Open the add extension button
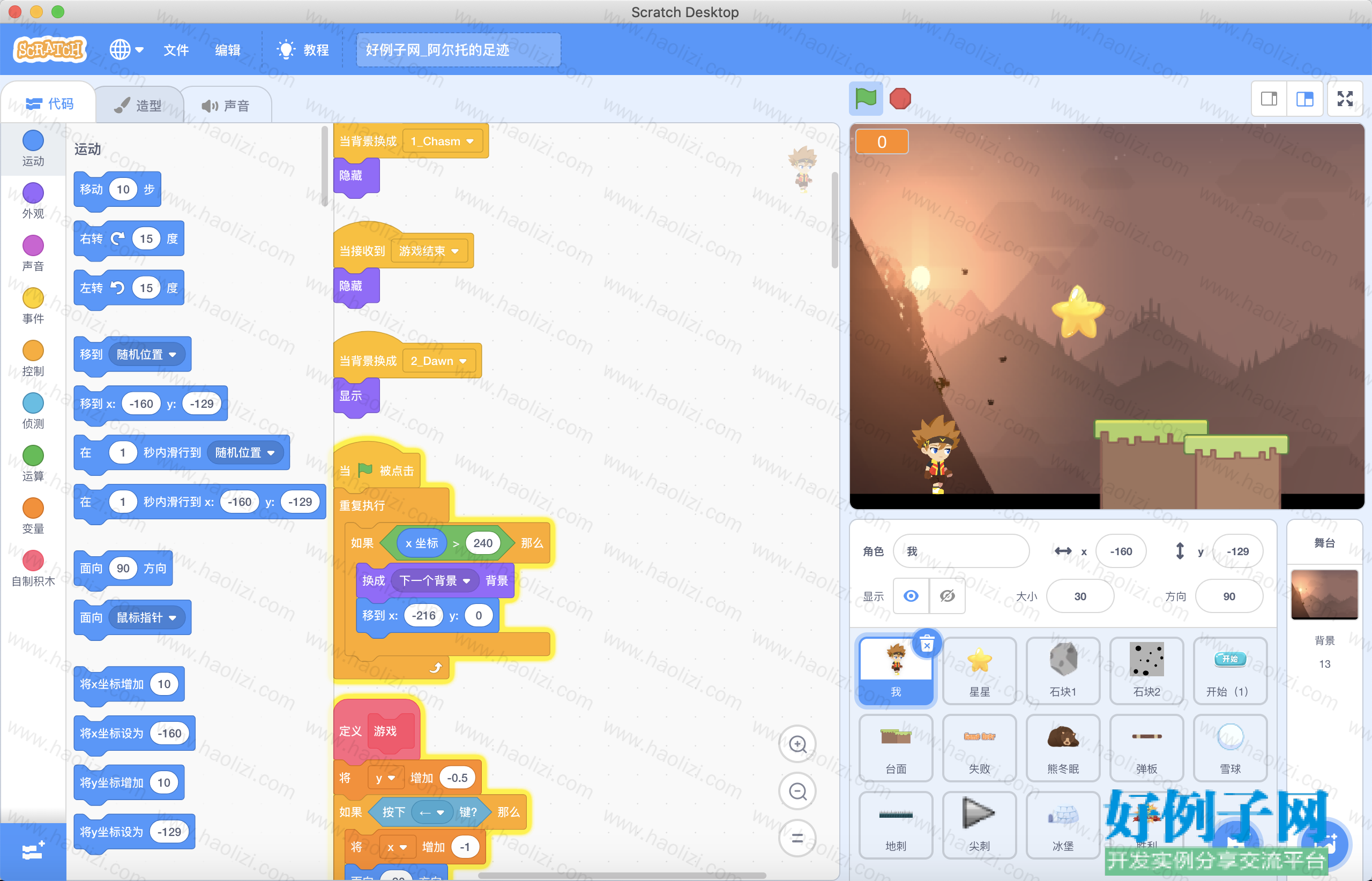The image size is (1372, 881). pyautogui.click(x=33, y=851)
